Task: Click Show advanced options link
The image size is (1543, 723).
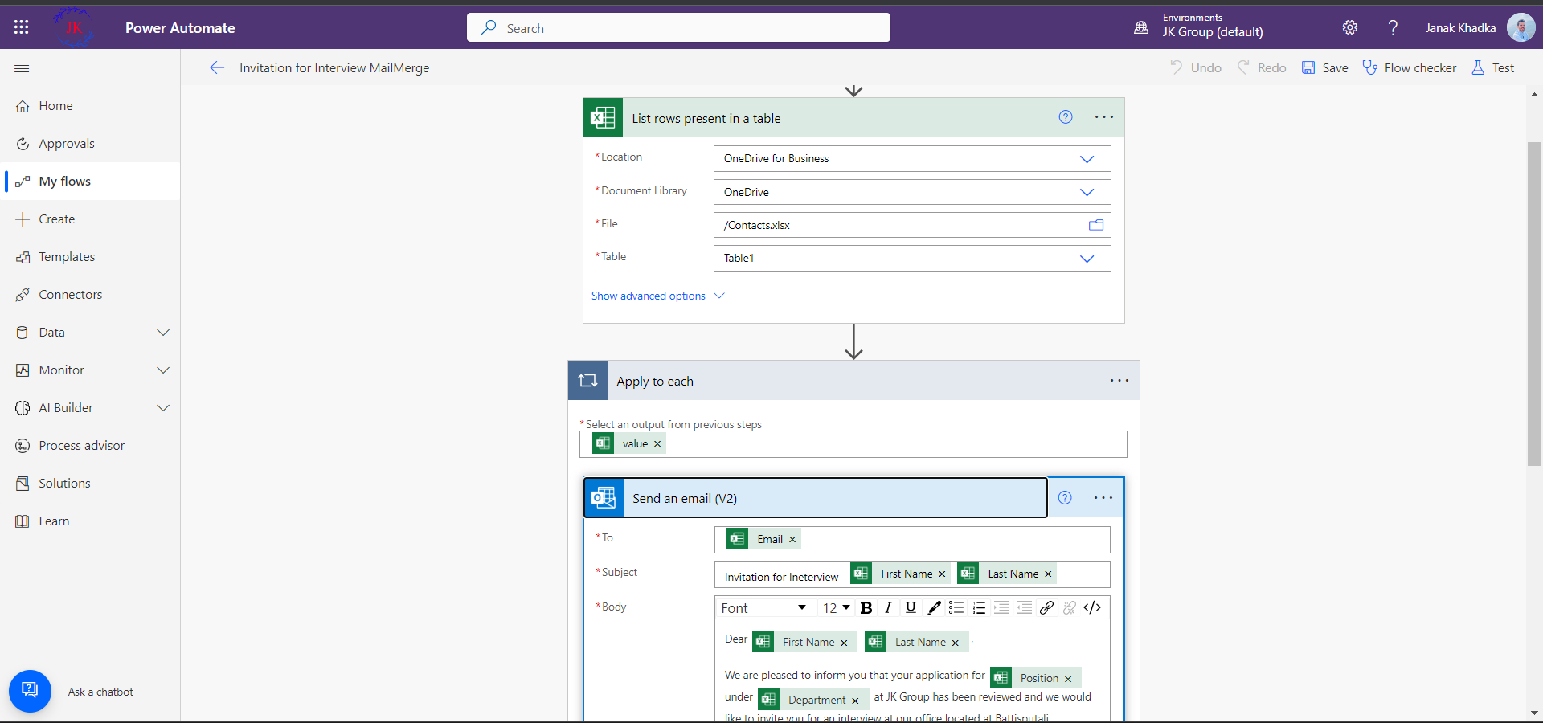Action: [x=649, y=296]
